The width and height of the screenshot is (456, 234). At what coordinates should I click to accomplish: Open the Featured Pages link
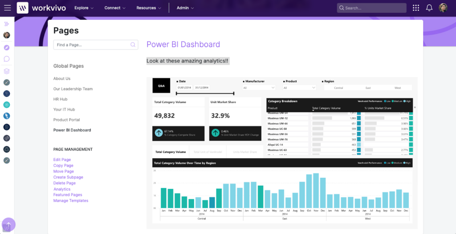click(x=68, y=195)
